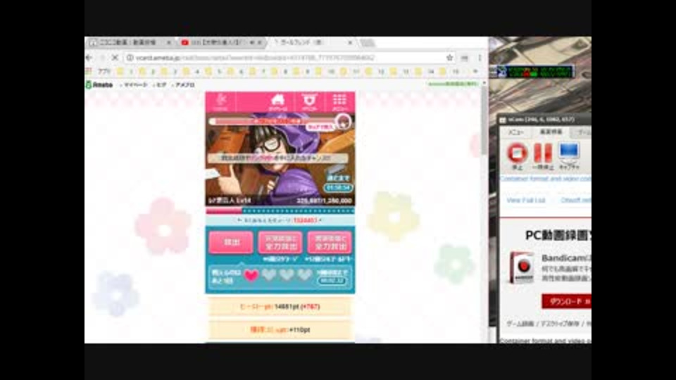676x380 pixels.
Task: Open bookmark folder labeled 10
Action: (325, 71)
